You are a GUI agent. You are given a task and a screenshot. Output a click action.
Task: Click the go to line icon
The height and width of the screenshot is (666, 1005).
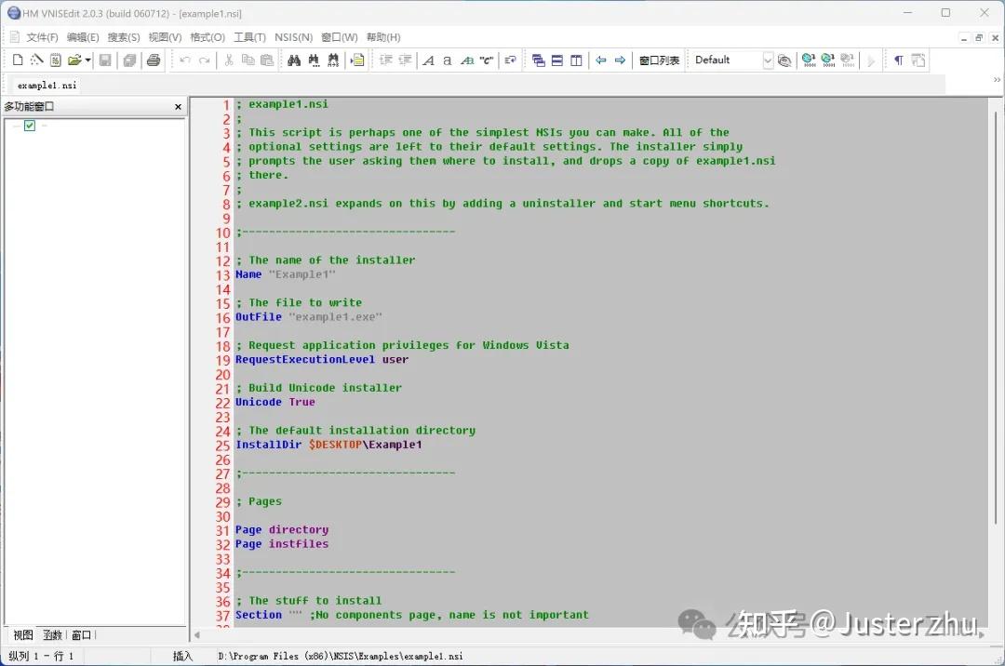[357, 60]
